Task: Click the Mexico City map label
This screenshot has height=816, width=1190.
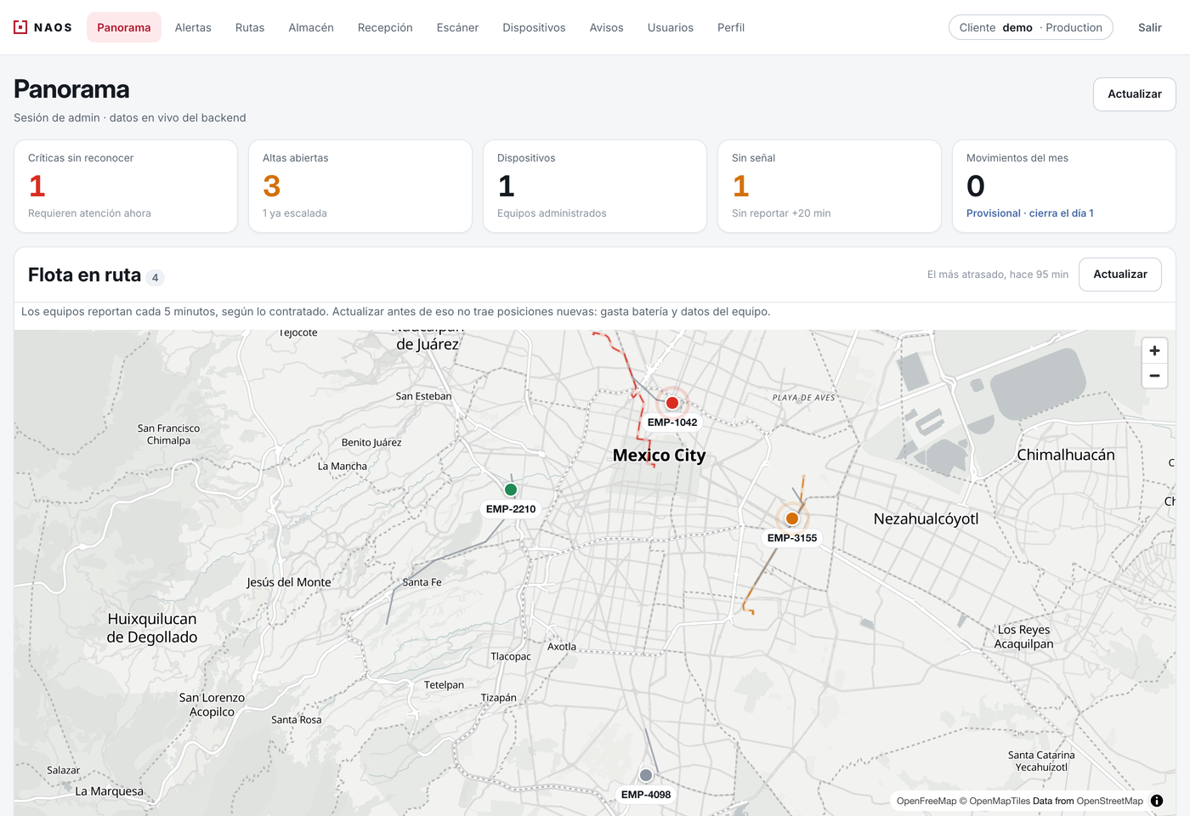Action: click(660, 456)
